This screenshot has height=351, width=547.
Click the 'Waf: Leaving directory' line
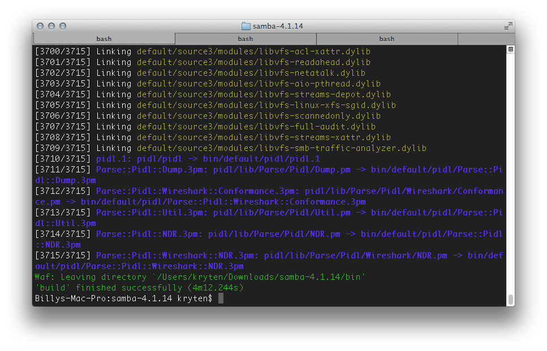click(200, 277)
